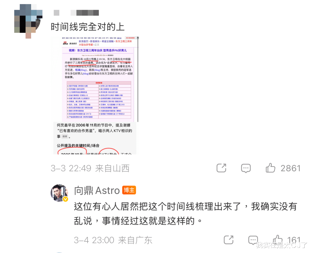This screenshot has width=311, height=253.
Task: Share 向鼎 Astro's reply
Action: tap(228, 240)
